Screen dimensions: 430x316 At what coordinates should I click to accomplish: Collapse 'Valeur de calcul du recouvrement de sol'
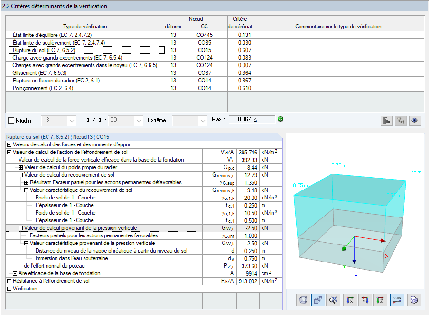(x=20, y=175)
